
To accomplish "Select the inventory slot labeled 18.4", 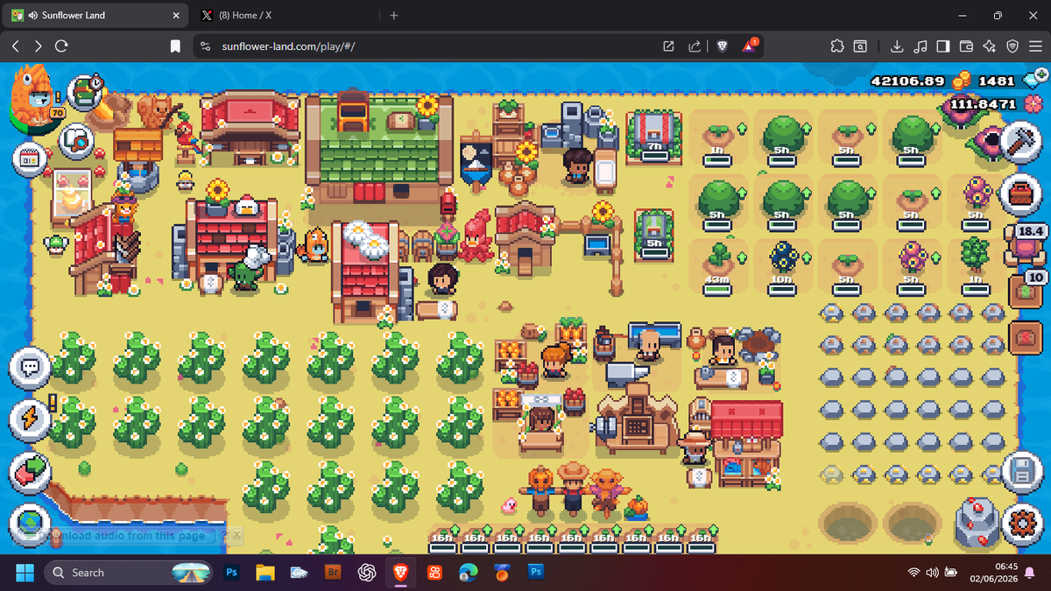I will tap(1026, 244).
